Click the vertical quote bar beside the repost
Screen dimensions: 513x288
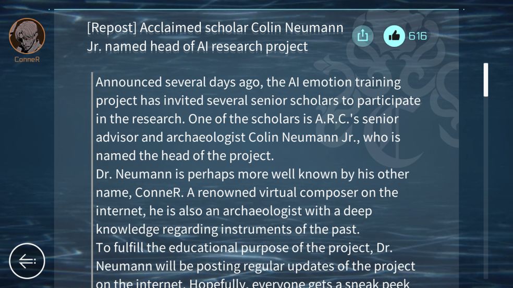coord(92,179)
